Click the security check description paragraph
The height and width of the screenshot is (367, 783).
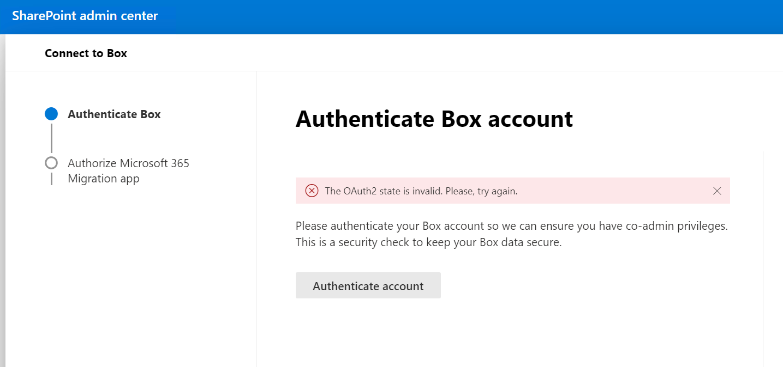point(511,234)
